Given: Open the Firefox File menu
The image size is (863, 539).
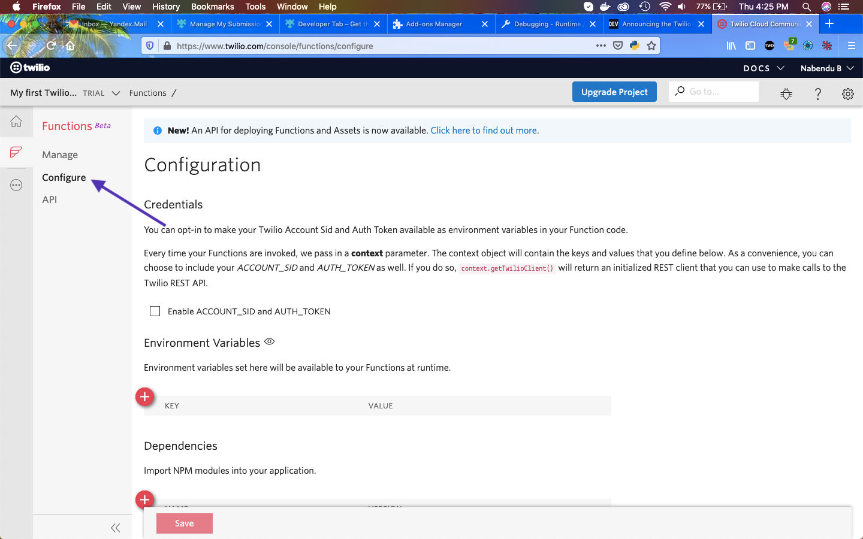Looking at the screenshot, I should click(x=79, y=7).
